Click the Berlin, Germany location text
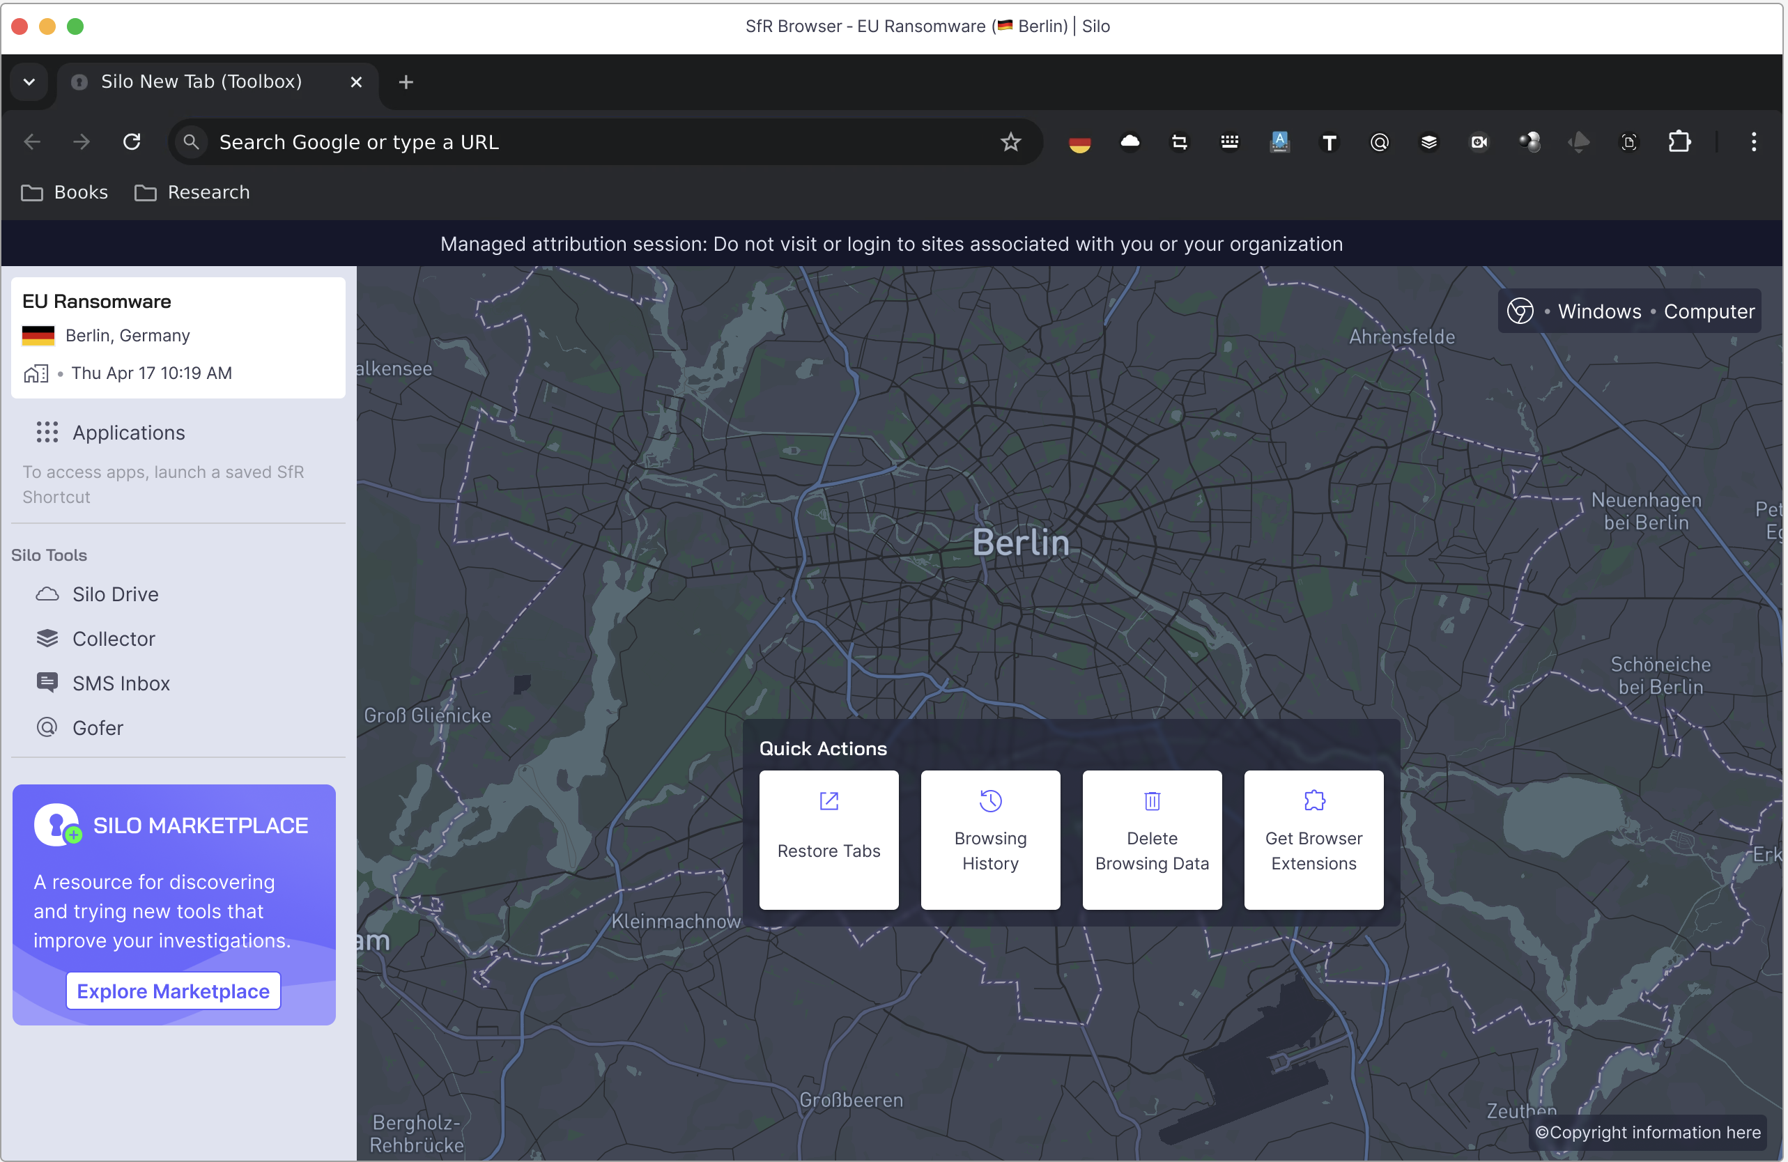The image size is (1788, 1162). (x=128, y=335)
